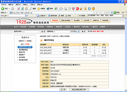Click the 上一步 previous step button
The height and width of the screenshot is (92, 127).
click(x=63, y=90)
